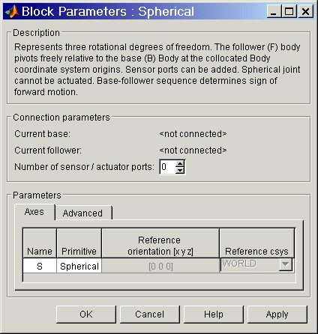
Task: Close the Block Parameters dialog
Action: click(x=305, y=12)
